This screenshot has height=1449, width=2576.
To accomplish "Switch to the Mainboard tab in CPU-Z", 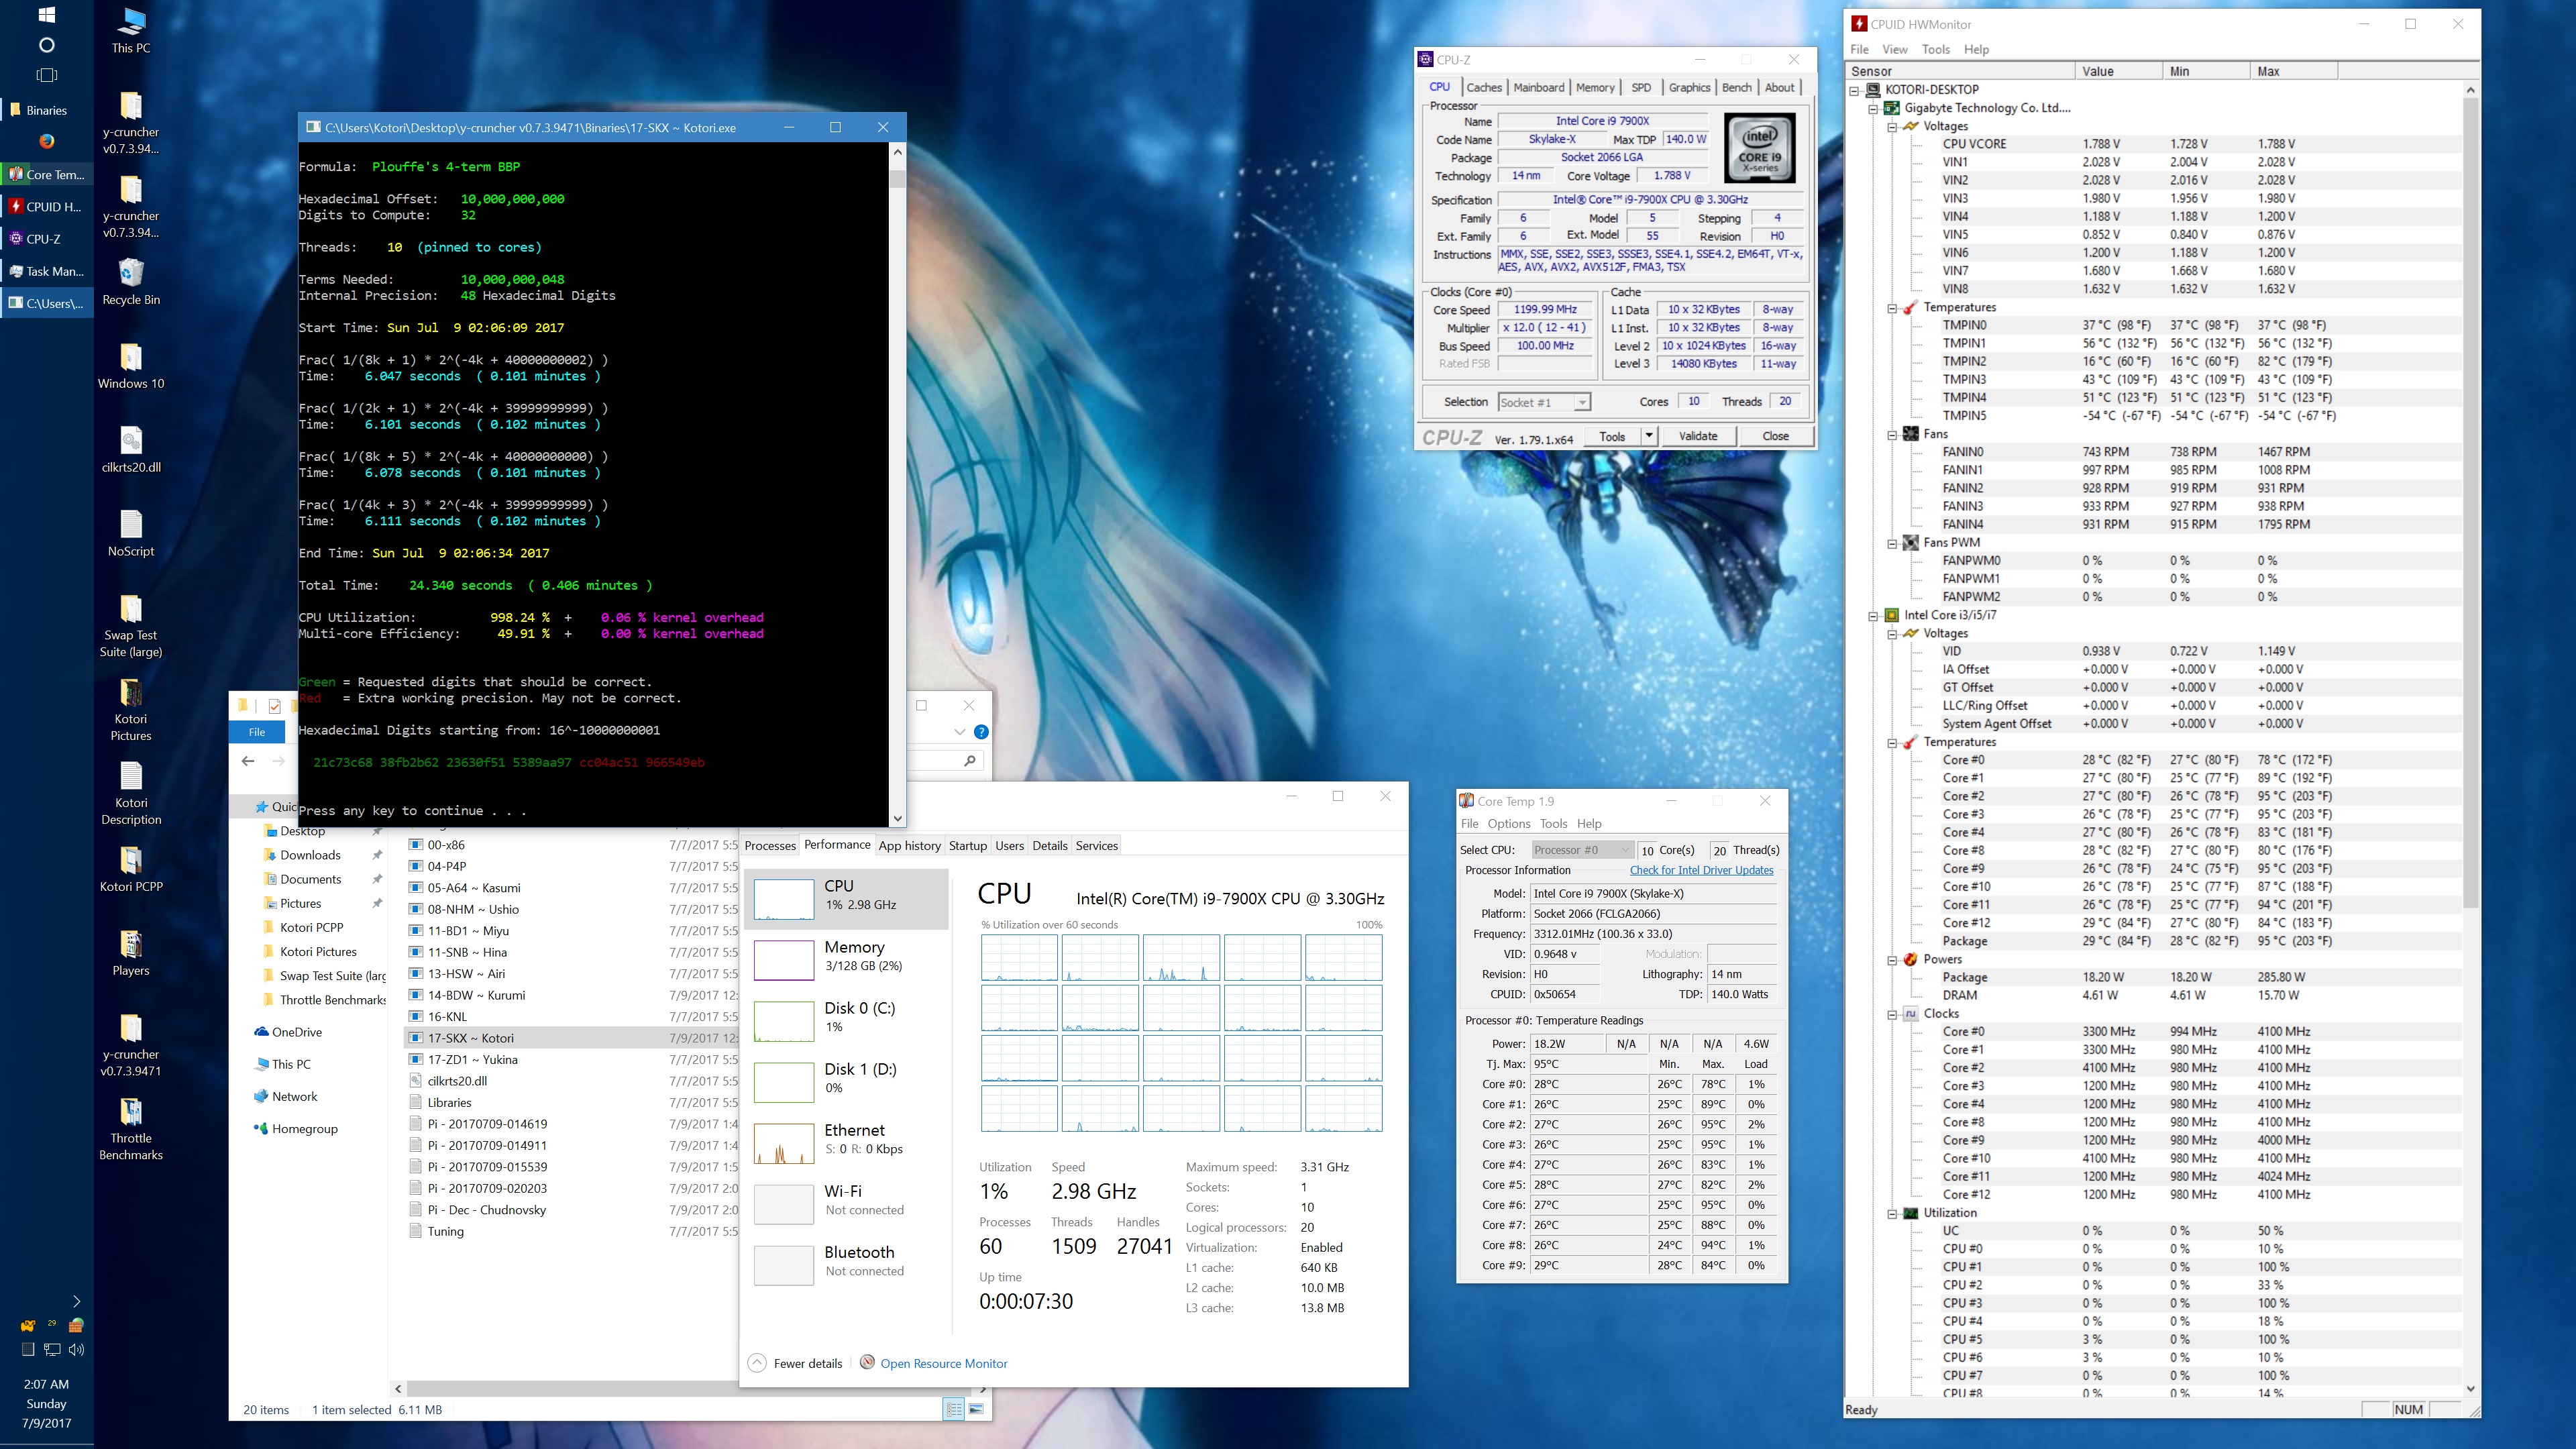I will [1538, 88].
